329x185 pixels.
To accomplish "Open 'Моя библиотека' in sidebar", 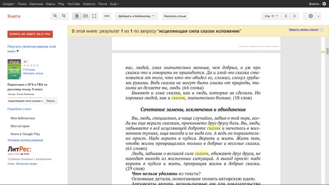I will [23, 118].
